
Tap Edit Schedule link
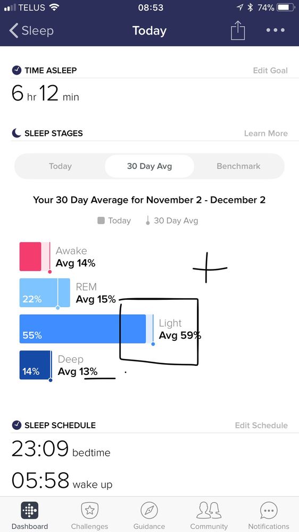point(261,425)
